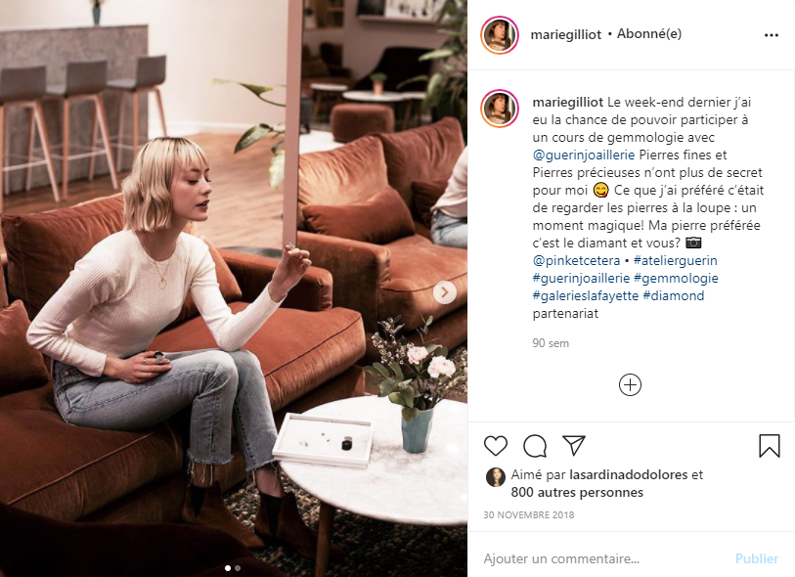Like the post with the heart icon
The height and width of the screenshot is (577, 795).
point(496,446)
